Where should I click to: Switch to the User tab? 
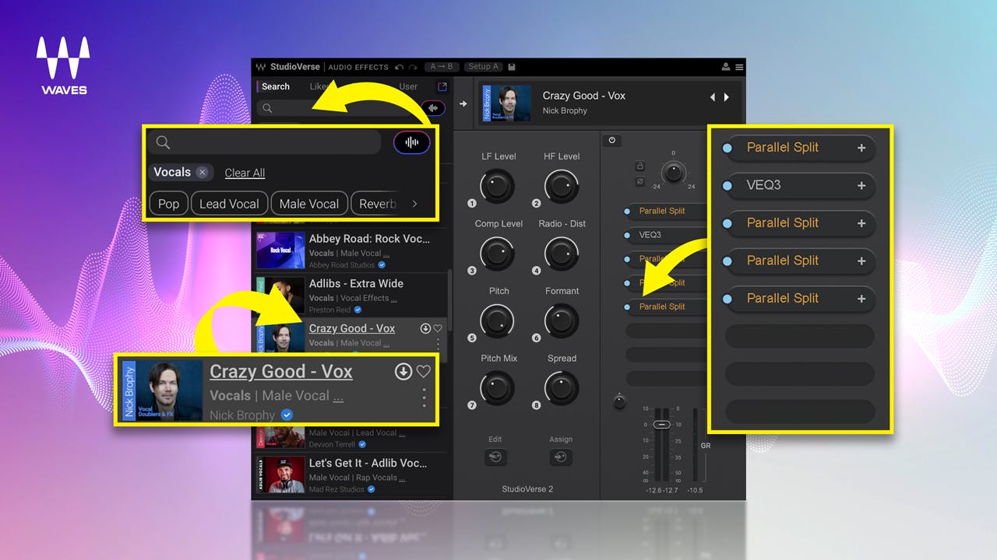(407, 86)
